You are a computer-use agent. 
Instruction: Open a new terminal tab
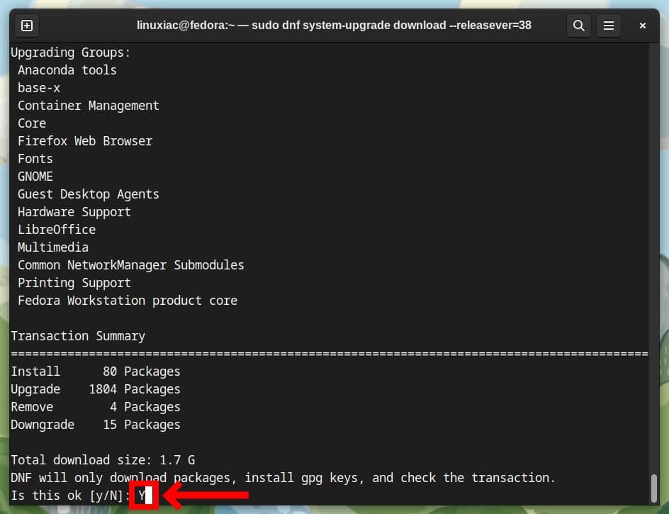(x=27, y=26)
